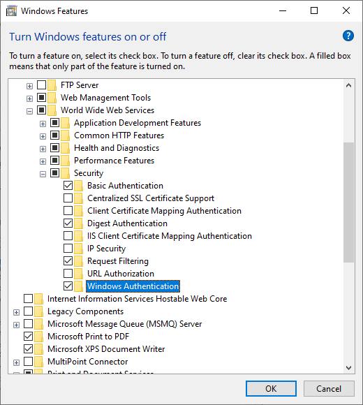The width and height of the screenshot is (363, 405).
Task: Click the Microsoft Print to PDF folder icon
Action: 38,337
